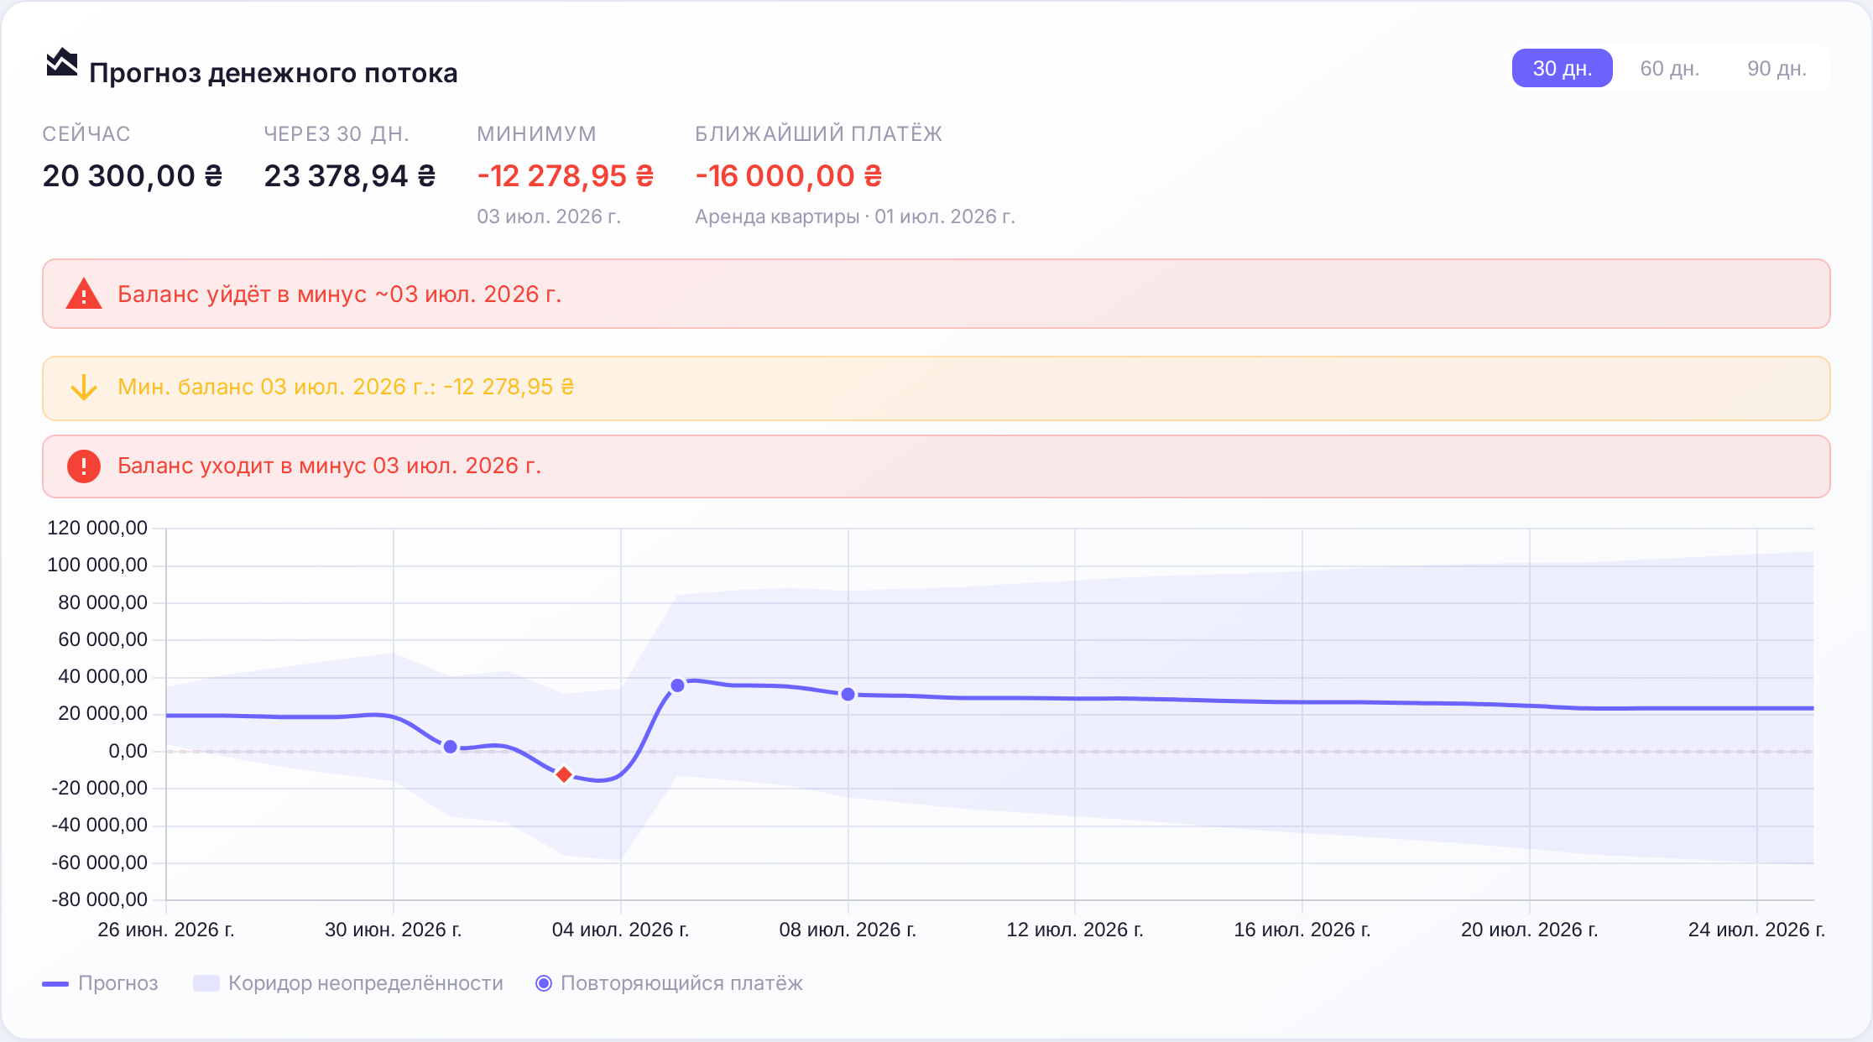Image resolution: width=1873 pixels, height=1042 pixels.
Task: Switch to the 90 дн. forecast range
Action: (1776, 68)
